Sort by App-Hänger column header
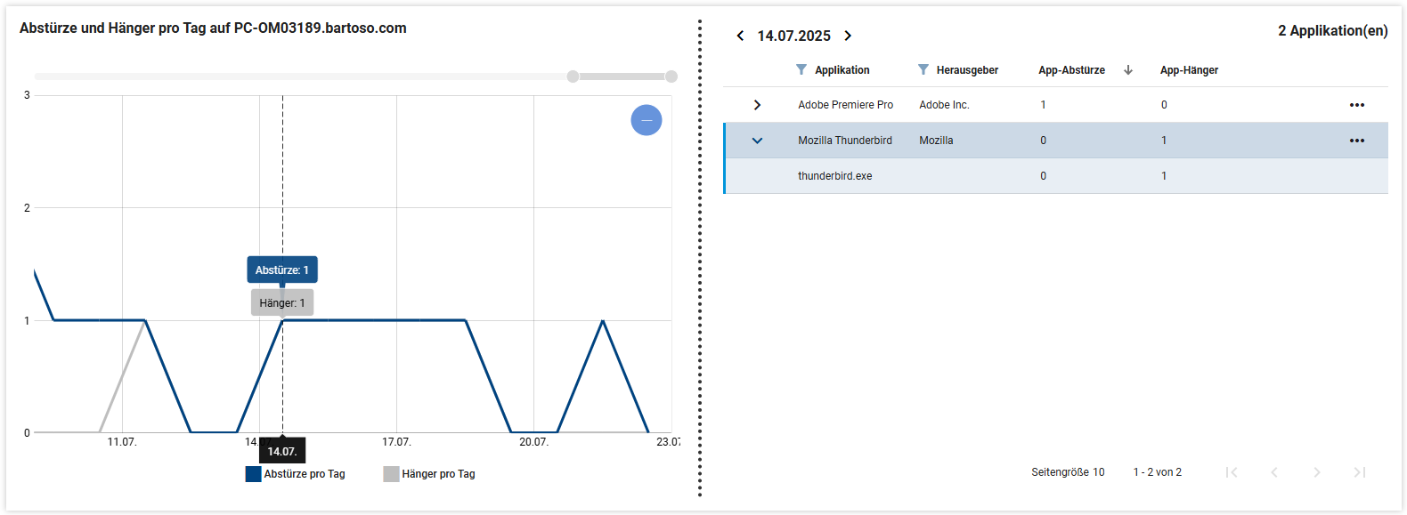This screenshot has width=1407, height=515. [1189, 70]
